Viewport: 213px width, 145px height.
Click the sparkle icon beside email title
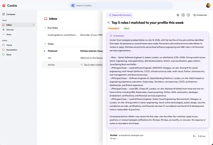tap(108, 23)
